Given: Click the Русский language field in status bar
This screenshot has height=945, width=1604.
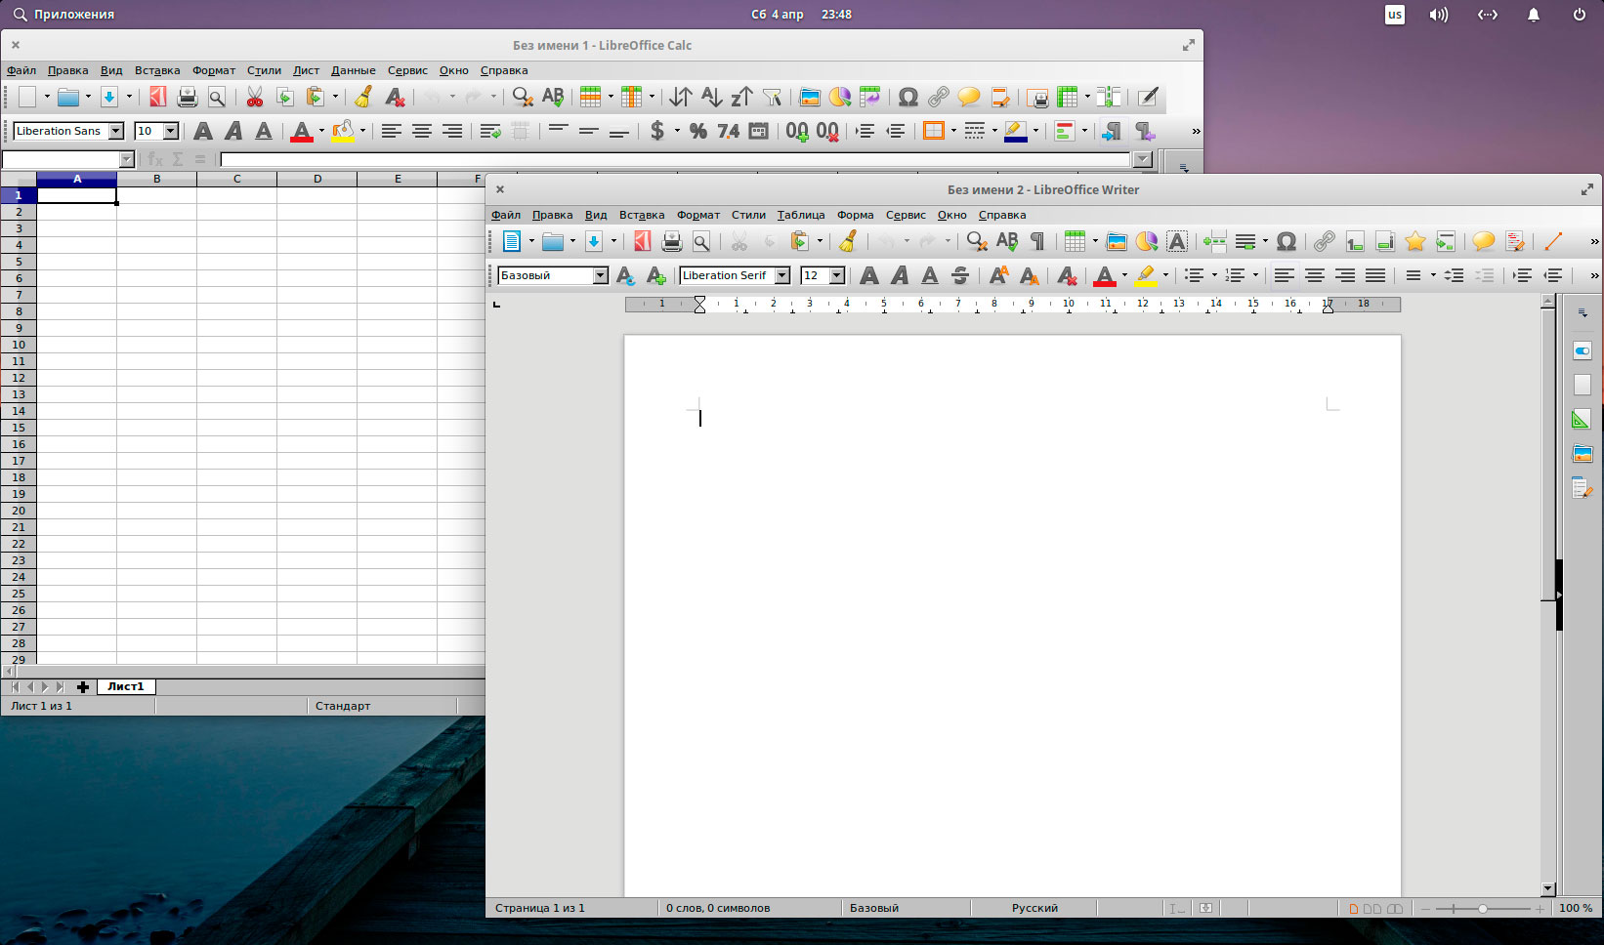Looking at the screenshot, I should click(1034, 908).
